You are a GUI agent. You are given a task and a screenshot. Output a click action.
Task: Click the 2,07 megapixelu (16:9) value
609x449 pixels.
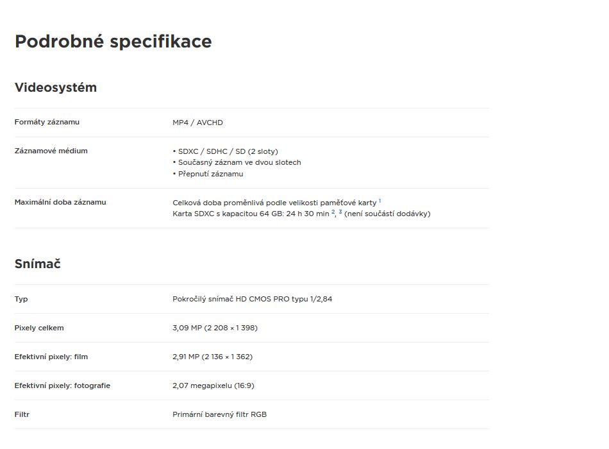coord(213,385)
